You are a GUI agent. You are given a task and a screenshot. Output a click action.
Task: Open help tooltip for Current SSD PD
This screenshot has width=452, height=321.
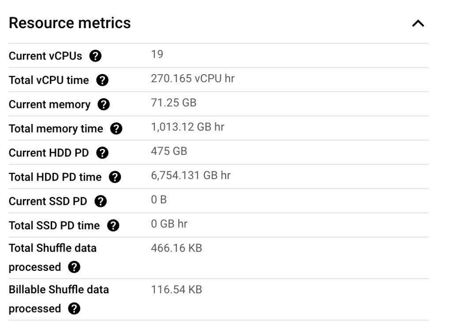(x=101, y=202)
